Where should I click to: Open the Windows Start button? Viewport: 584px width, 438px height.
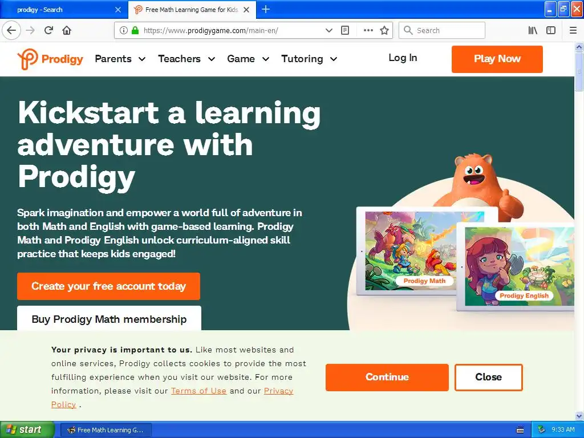[x=27, y=430]
